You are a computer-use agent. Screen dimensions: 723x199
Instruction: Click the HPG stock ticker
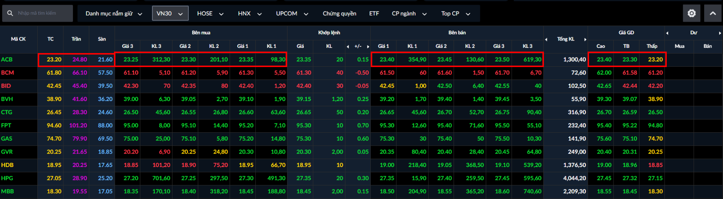click(7, 178)
